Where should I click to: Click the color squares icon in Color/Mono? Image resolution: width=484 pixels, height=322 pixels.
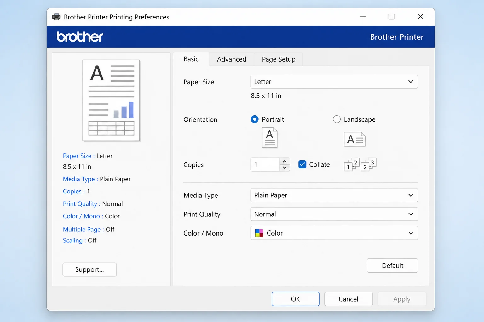pos(259,233)
